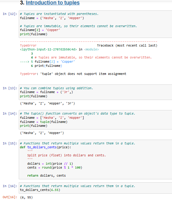Select the TypeError item assignment message
The height and width of the screenshot is (202, 172).
[x=73, y=74]
